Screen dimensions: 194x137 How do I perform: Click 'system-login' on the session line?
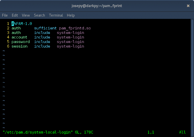(x=70, y=46)
